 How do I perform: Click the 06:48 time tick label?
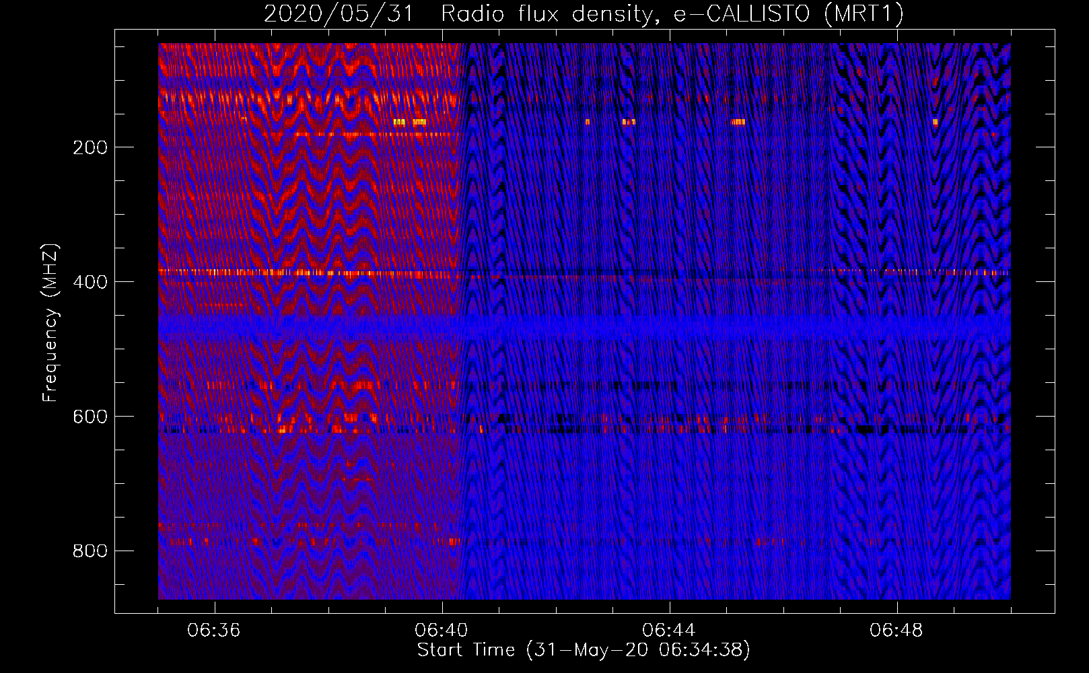click(897, 631)
